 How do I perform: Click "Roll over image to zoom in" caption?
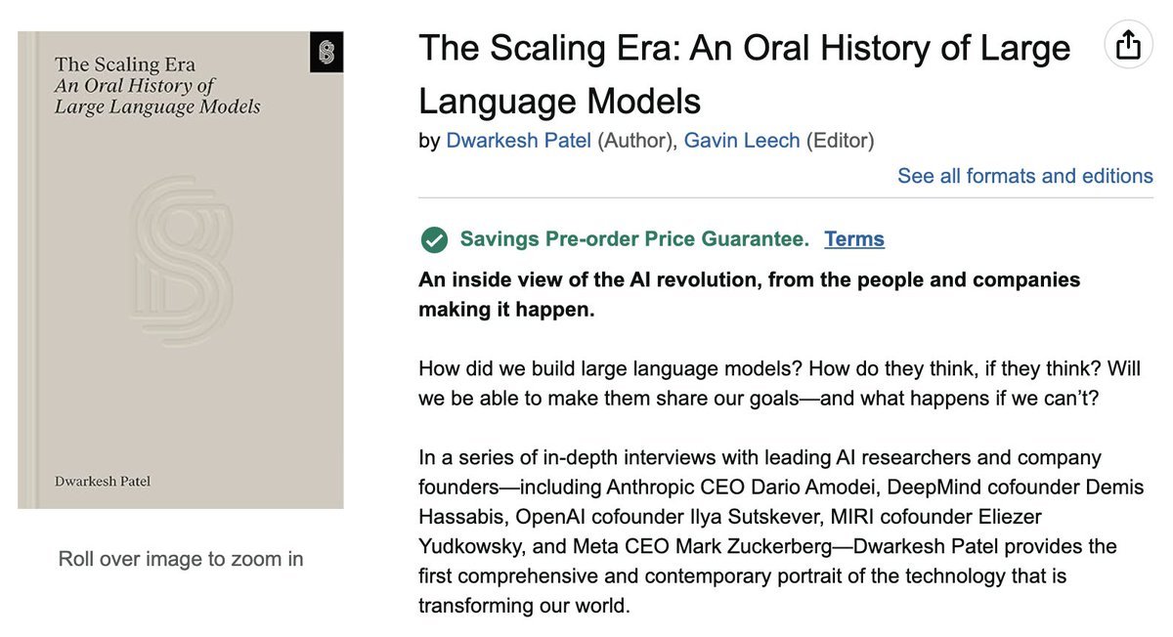[x=181, y=559]
